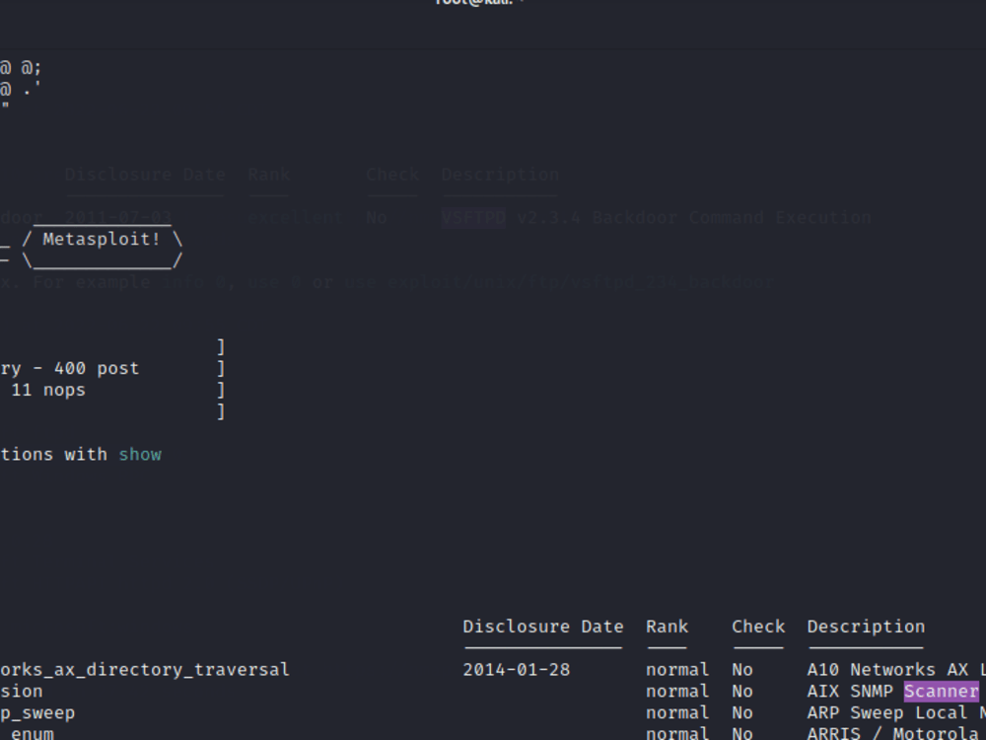The width and height of the screenshot is (986, 740).
Task: Click the bottom 'Check' column header
Action: coord(758,627)
